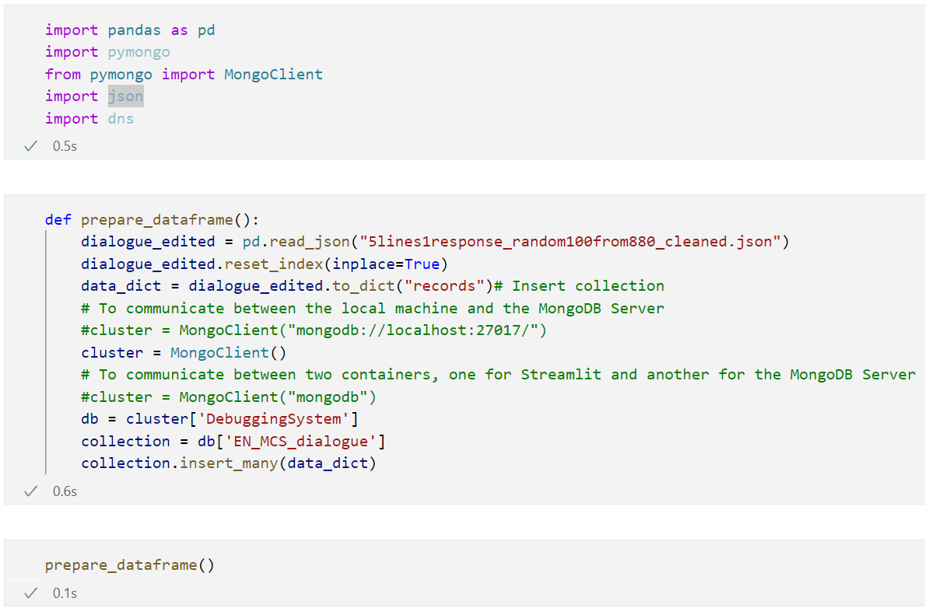Image resolution: width=925 pixels, height=608 pixels.
Task: Click the success checkmark of the imports cell
Action: (x=30, y=146)
